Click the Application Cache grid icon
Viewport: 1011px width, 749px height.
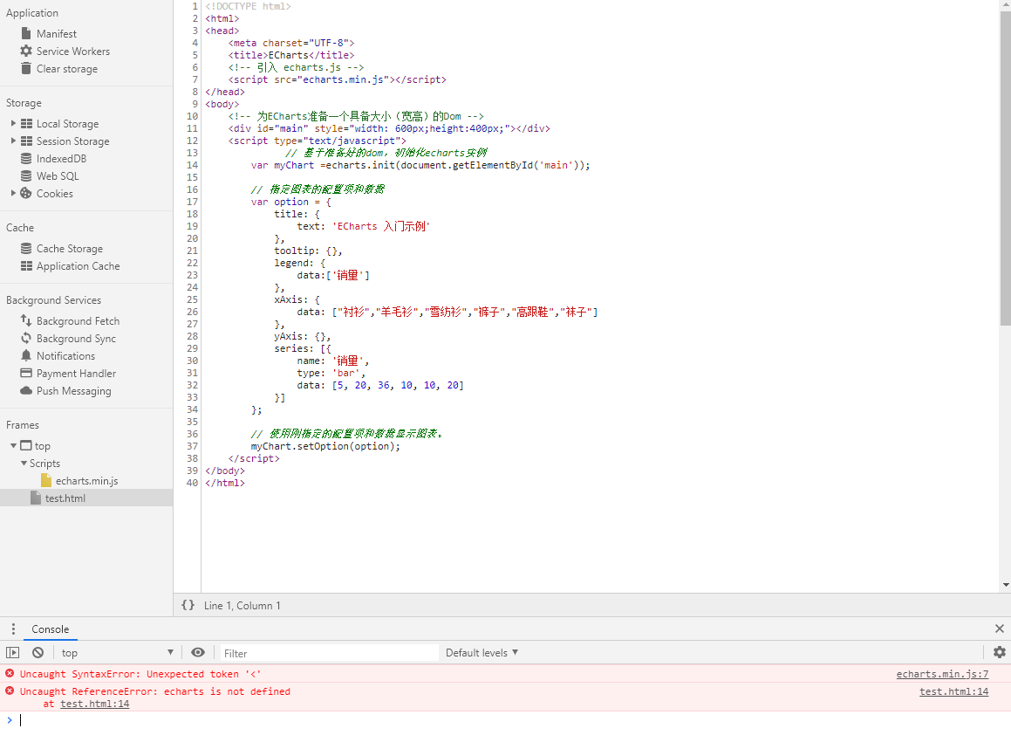pyautogui.click(x=26, y=265)
